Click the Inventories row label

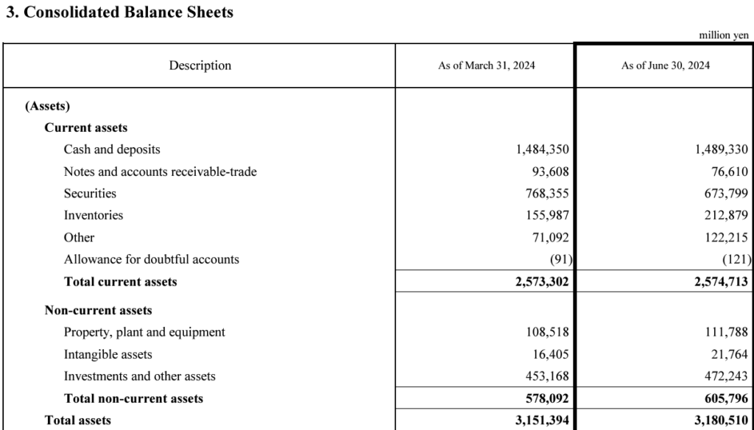pyautogui.click(x=94, y=216)
